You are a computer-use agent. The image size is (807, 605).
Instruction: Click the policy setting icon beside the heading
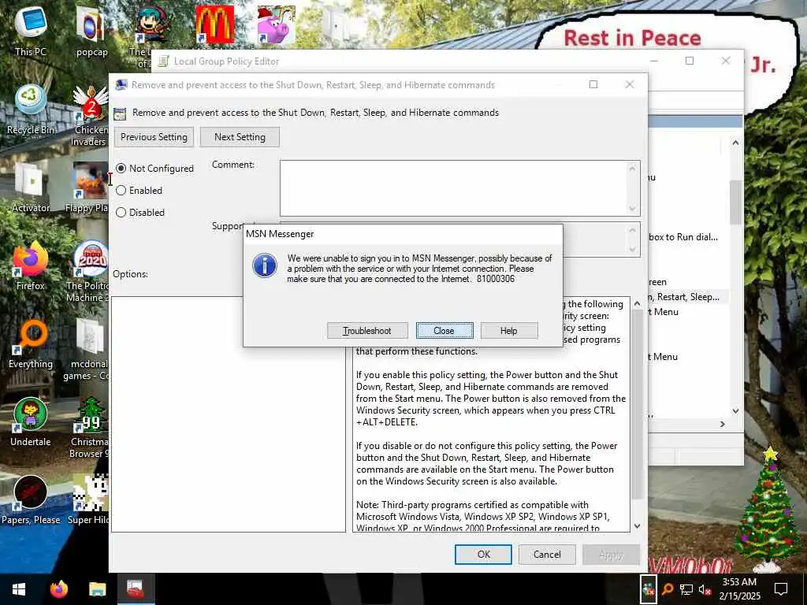pos(120,113)
